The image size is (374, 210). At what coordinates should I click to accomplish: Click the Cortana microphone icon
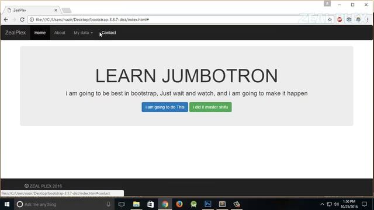(108, 204)
